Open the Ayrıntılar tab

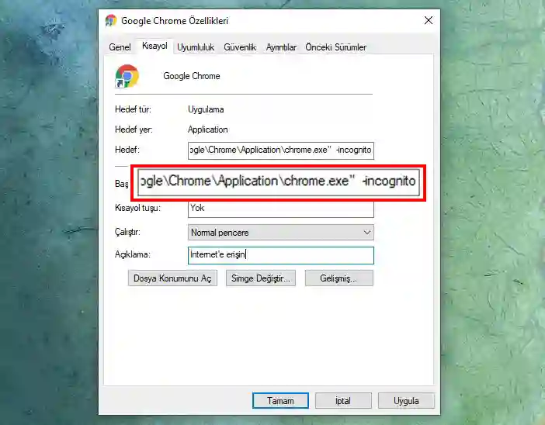tap(281, 47)
